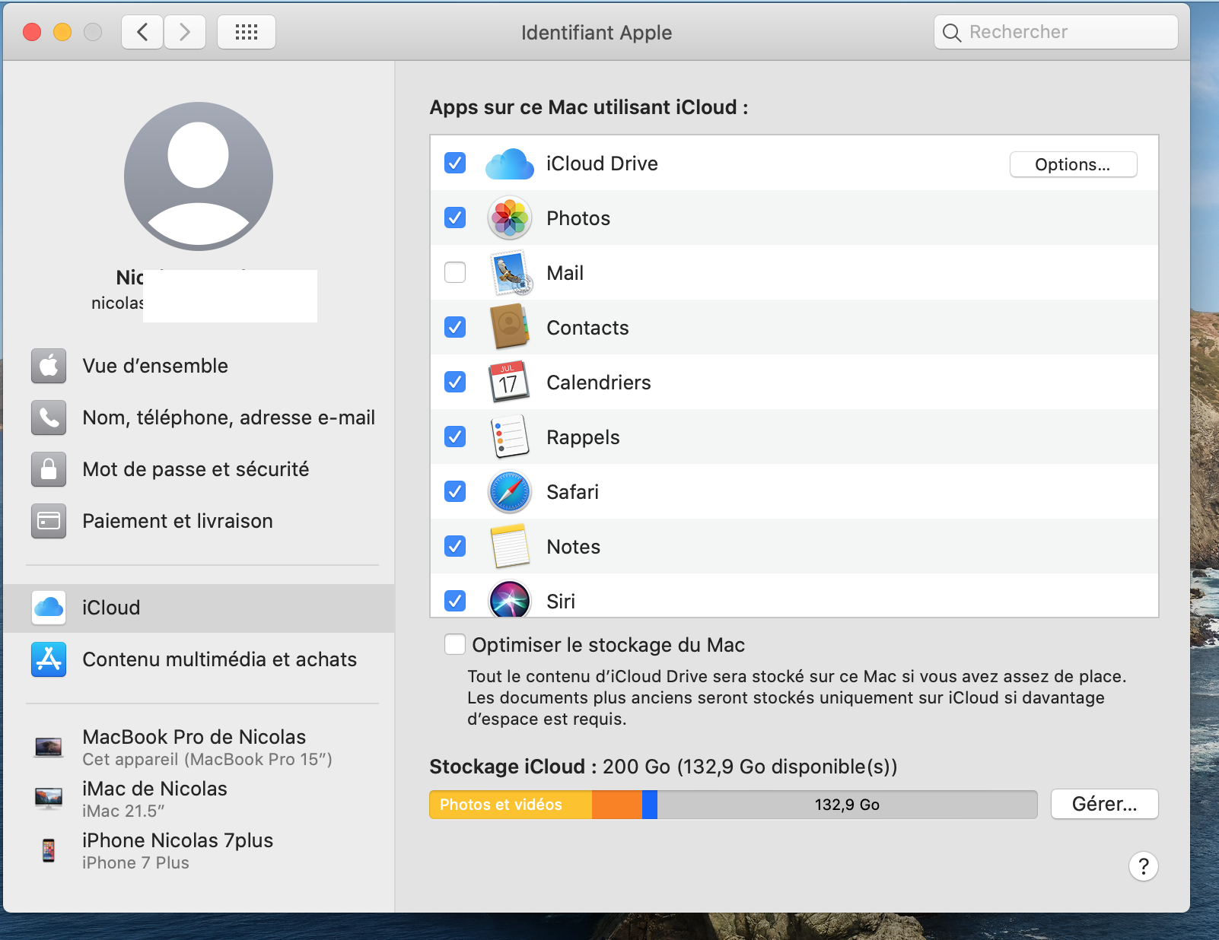Open Mot de passe et sécurité section
Image resolution: width=1219 pixels, height=940 pixels.
coord(196,469)
